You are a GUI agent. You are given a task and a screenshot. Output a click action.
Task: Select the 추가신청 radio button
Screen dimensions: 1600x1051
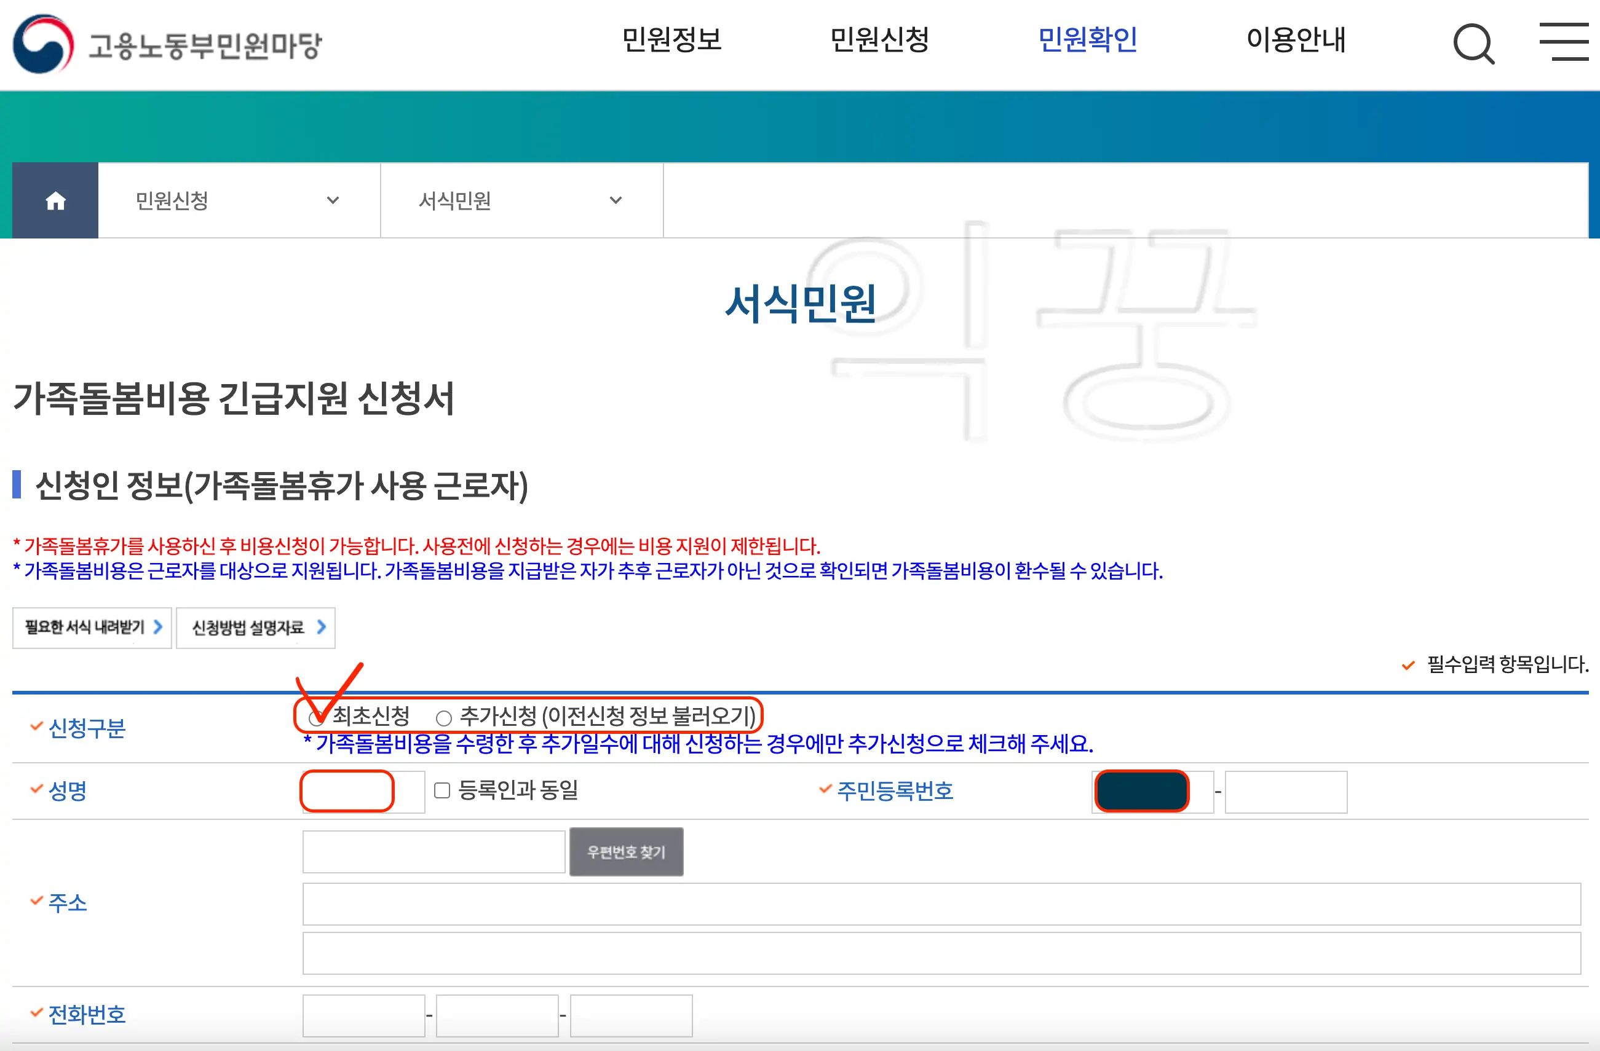coord(444,718)
